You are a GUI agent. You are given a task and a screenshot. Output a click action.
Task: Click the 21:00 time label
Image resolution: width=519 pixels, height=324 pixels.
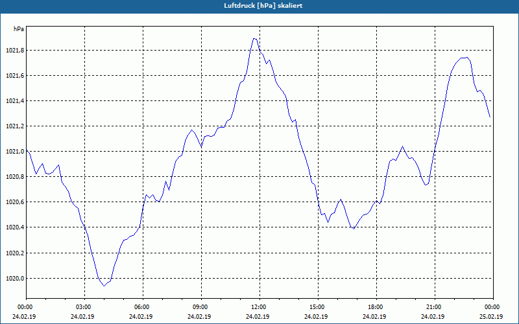pyautogui.click(x=435, y=307)
